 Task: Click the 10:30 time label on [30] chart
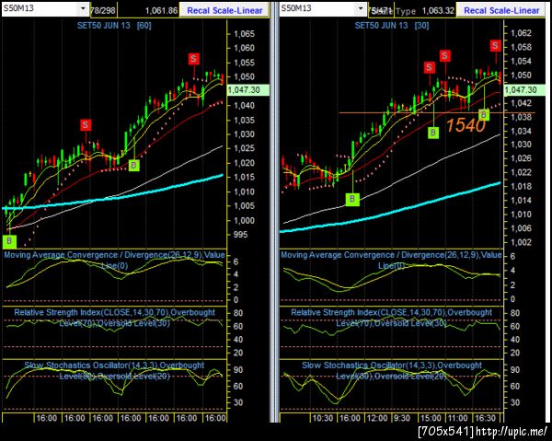(x=323, y=418)
